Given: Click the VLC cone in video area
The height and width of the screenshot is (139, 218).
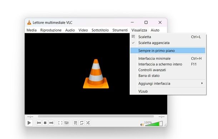Looking at the screenshot, I should pyautogui.click(x=96, y=74).
